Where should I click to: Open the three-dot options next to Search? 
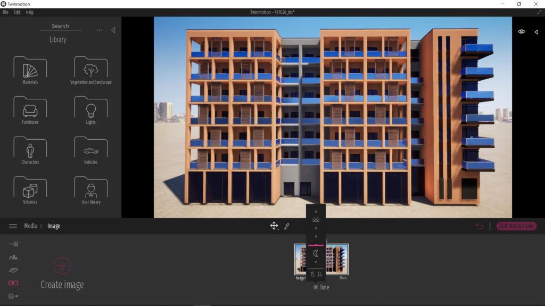tap(99, 30)
